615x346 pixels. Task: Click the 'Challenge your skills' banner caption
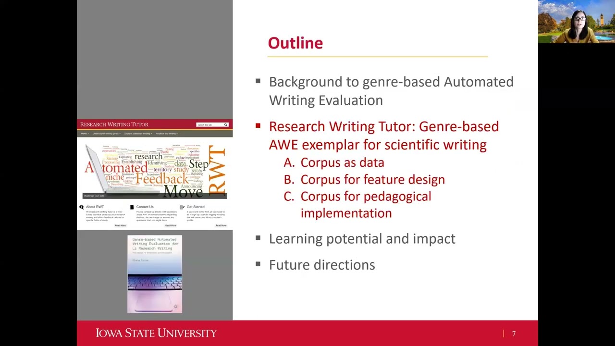[x=94, y=196]
